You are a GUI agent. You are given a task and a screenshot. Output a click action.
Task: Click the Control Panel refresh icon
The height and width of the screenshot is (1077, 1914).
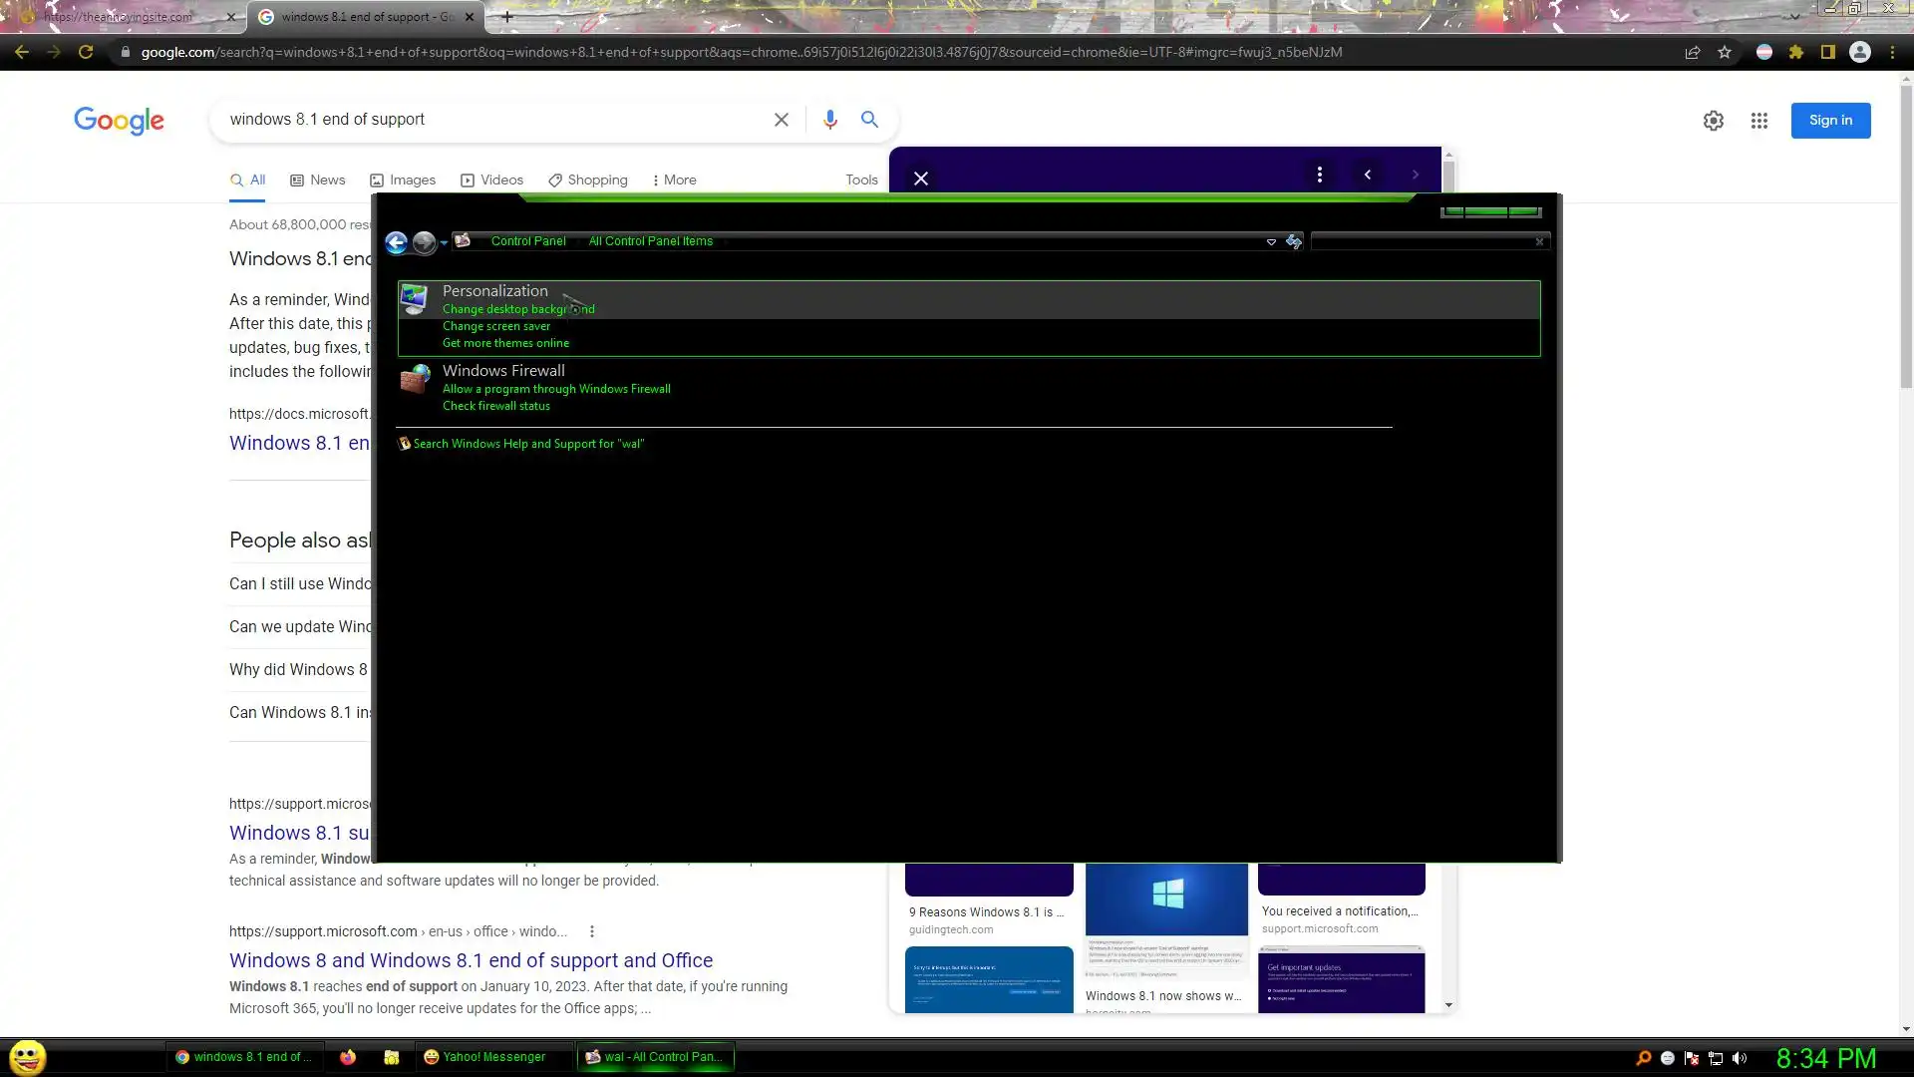1294,241
